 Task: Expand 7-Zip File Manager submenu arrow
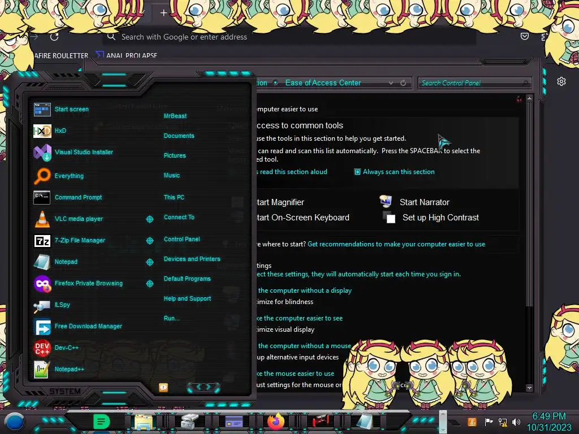pos(149,241)
